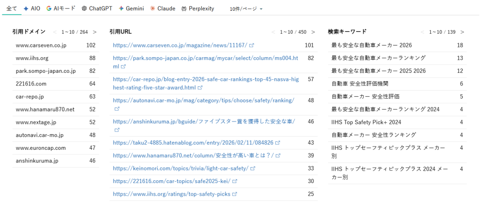Viewport: 481px width, 207px height.
Task: Click external link icon under autonavi.car-mo.jp URL
Action: tap(117, 108)
